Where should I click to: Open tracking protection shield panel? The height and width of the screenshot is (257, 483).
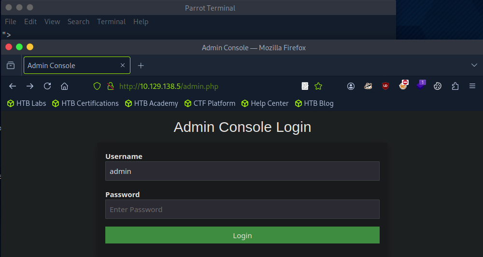click(x=97, y=86)
